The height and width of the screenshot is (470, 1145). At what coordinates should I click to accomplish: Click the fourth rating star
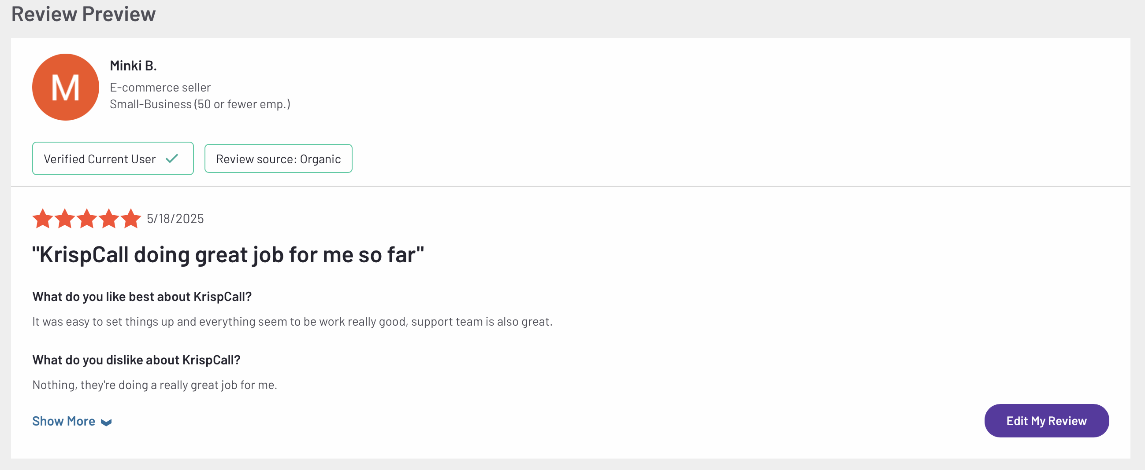pos(109,218)
